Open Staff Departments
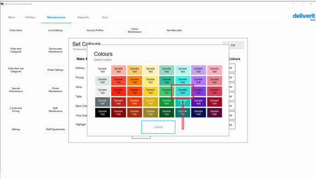The width and height of the screenshot is (316, 179). pyautogui.click(x=56, y=129)
